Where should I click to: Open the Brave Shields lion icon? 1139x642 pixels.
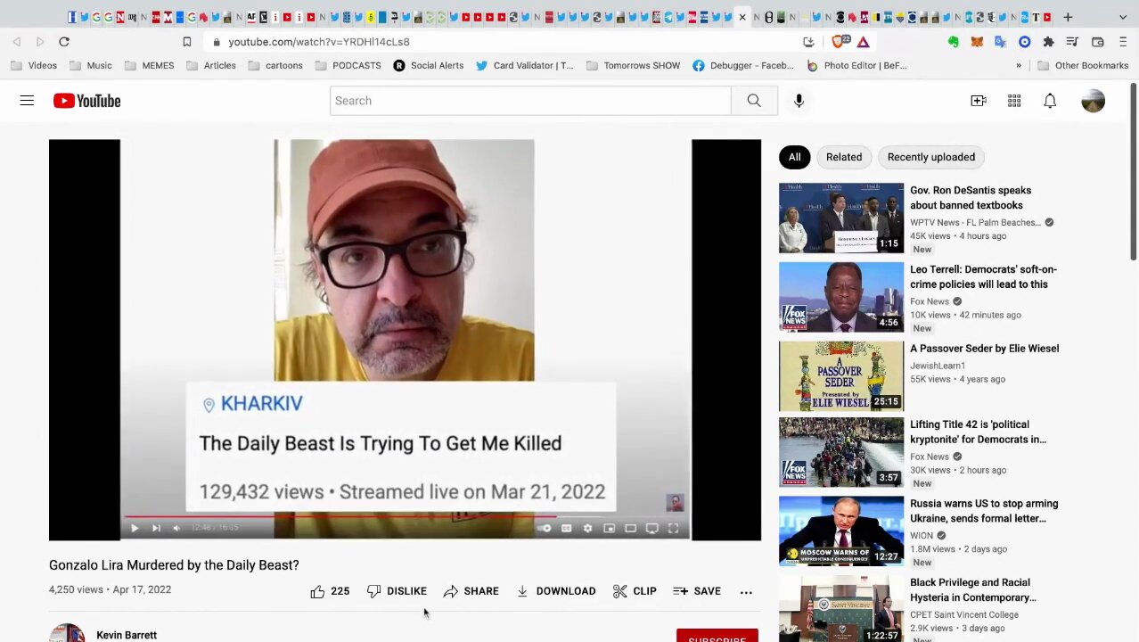[840, 42]
